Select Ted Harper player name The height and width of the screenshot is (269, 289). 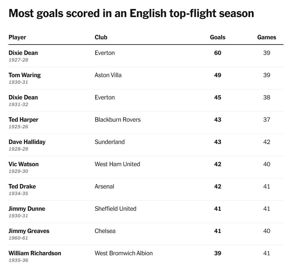(x=23, y=119)
